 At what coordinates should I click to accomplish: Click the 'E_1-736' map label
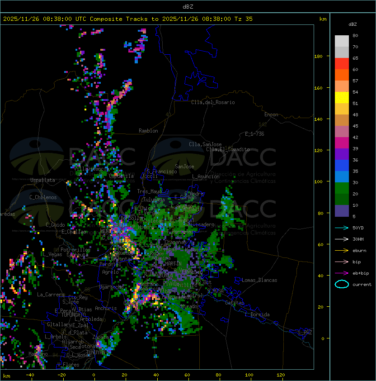(x=254, y=134)
